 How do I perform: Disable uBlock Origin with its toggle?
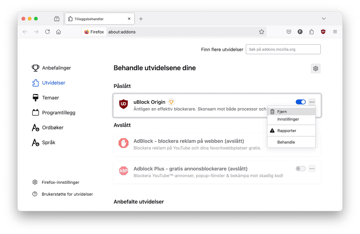(x=301, y=102)
